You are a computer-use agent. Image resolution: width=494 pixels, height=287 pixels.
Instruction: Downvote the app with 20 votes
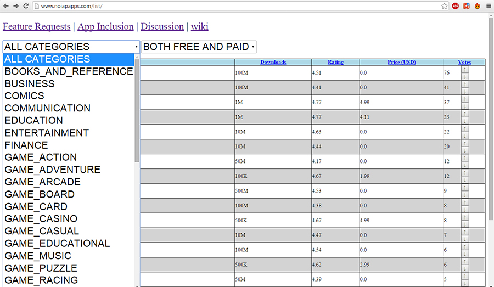(x=465, y=150)
